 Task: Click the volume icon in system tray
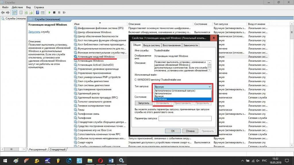point(258,161)
